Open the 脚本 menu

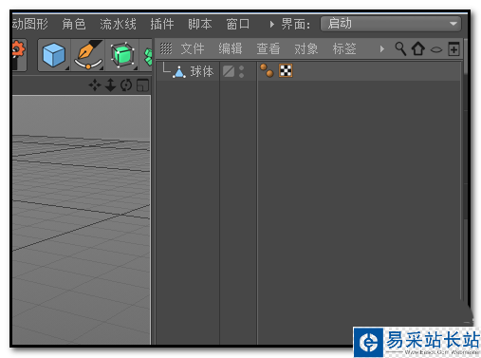tap(200, 24)
